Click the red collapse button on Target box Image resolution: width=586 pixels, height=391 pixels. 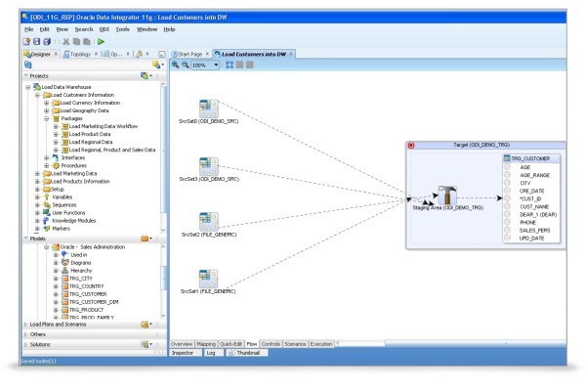coord(411,145)
